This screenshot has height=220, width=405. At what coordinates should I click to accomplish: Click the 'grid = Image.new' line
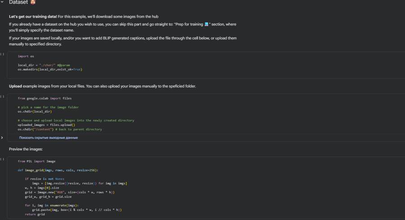pyautogui.click(x=70, y=192)
